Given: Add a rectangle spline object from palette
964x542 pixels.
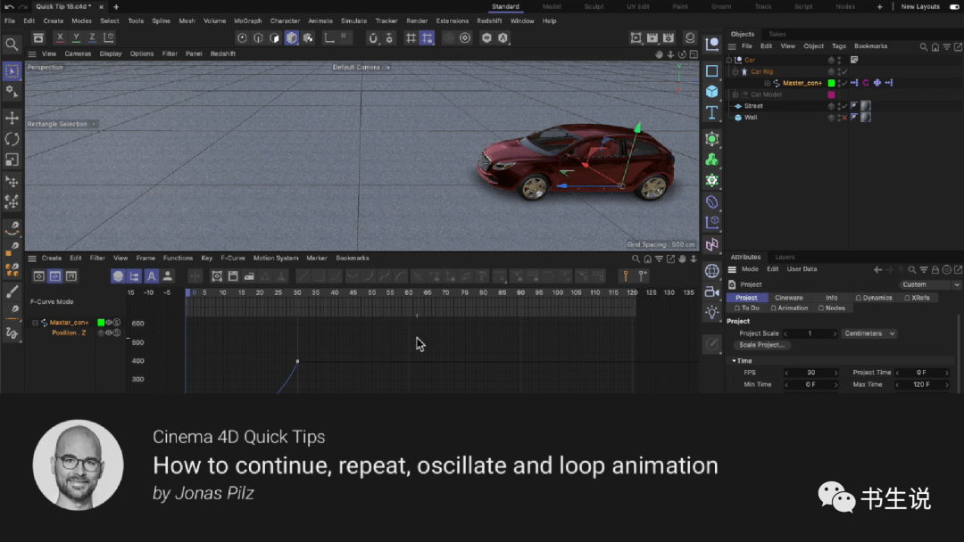Looking at the screenshot, I should pos(712,71).
